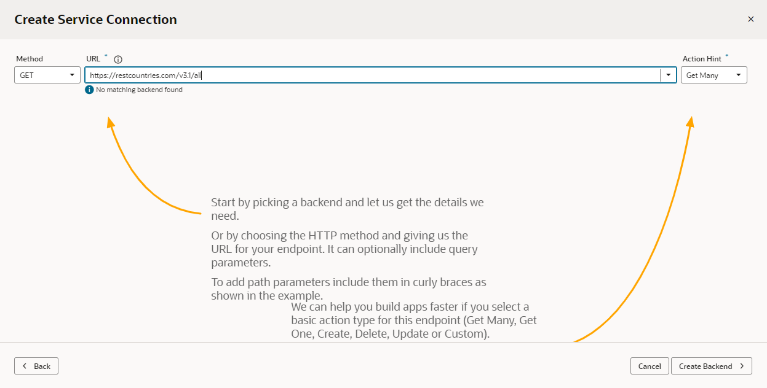Click the "No matching backend found" info icon
767x388 pixels.
pyautogui.click(x=90, y=90)
